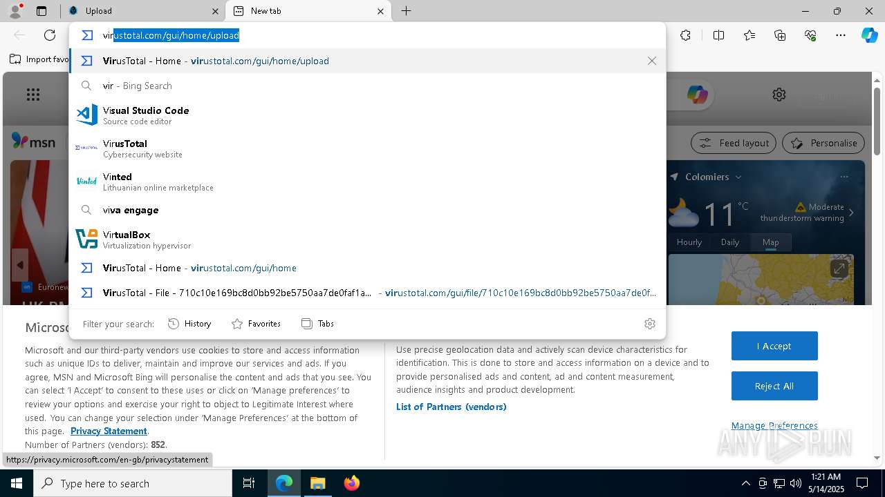Viewport: 885px width, 497px height.
Task: Click the Copilot logo on page
Action: (697, 95)
